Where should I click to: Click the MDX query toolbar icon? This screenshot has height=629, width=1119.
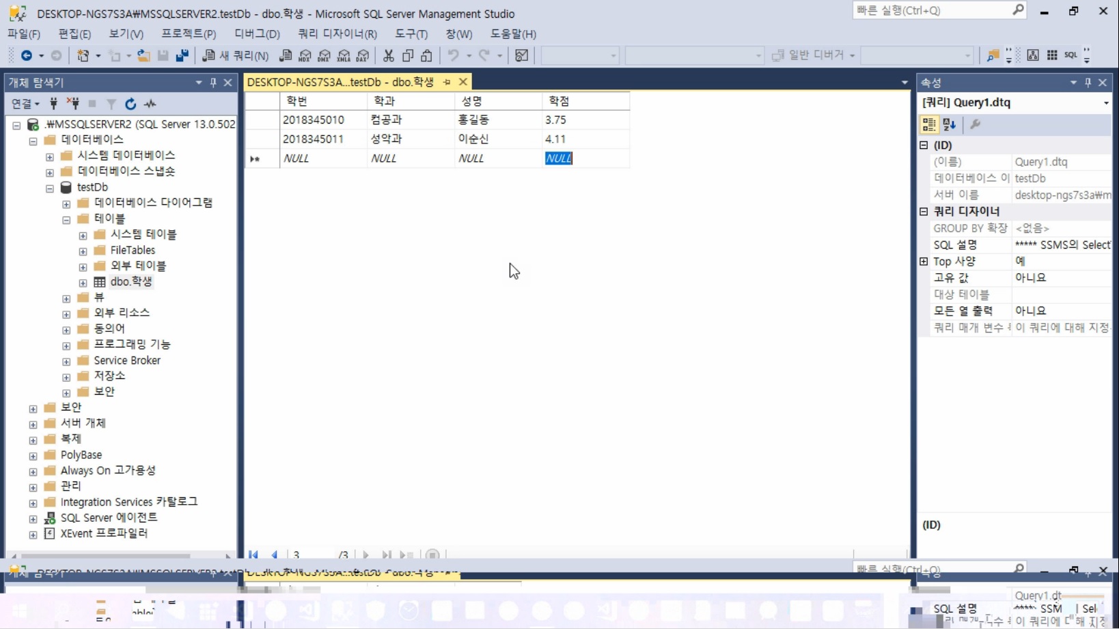point(305,55)
